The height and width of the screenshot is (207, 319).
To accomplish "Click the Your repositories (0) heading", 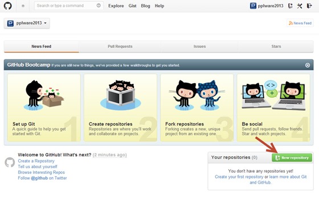I will pyautogui.click(x=234, y=157).
